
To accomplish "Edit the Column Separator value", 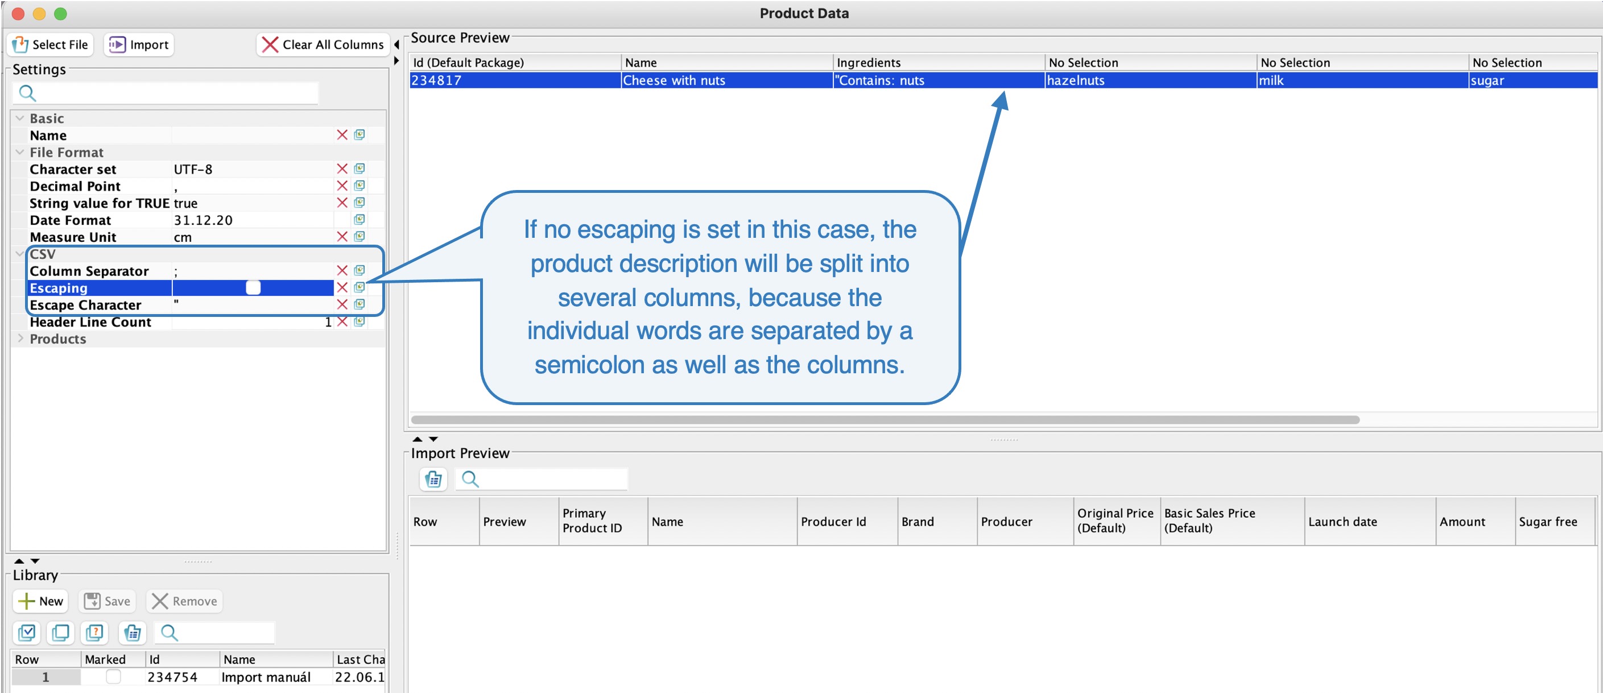I will click(253, 271).
